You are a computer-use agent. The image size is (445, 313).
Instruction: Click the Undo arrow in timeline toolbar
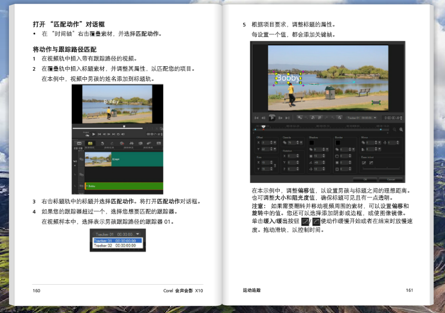tap(102, 143)
